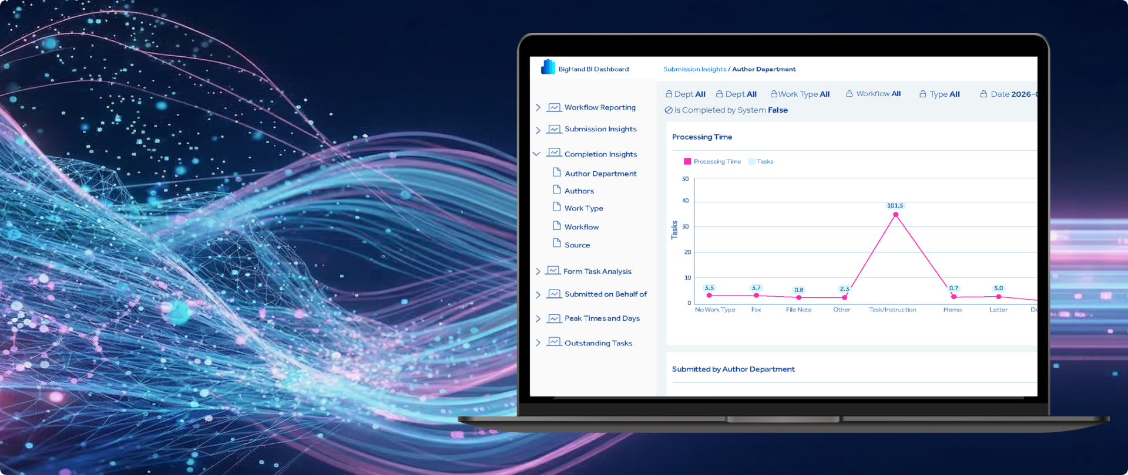Expand Submitted on Behalf of section
1128x475 pixels.
coord(538,295)
